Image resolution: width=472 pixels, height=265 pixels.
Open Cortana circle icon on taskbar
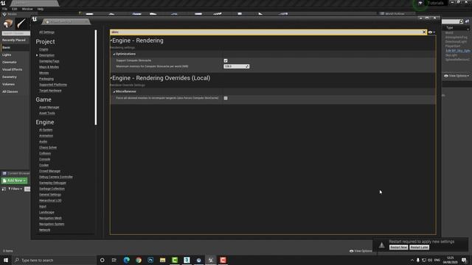(102, 260)
